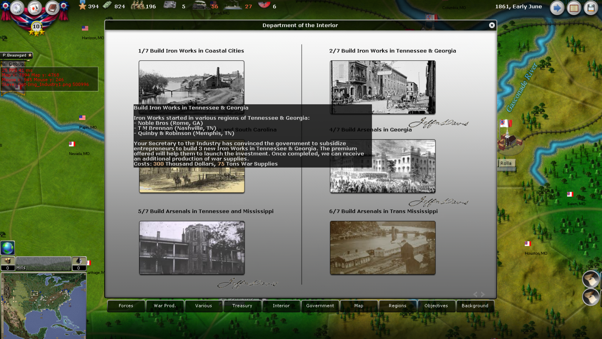Switch to the Interior tab
Screen dimensions: 602x339
point(281,306)
